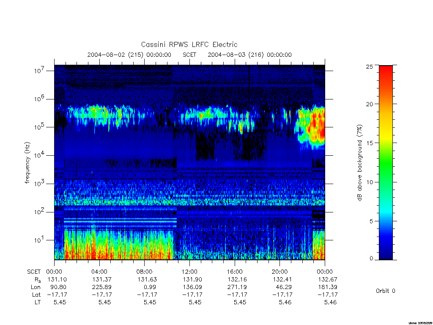
Task: Click the time label 16:00
Action: (x=235, y=272)
